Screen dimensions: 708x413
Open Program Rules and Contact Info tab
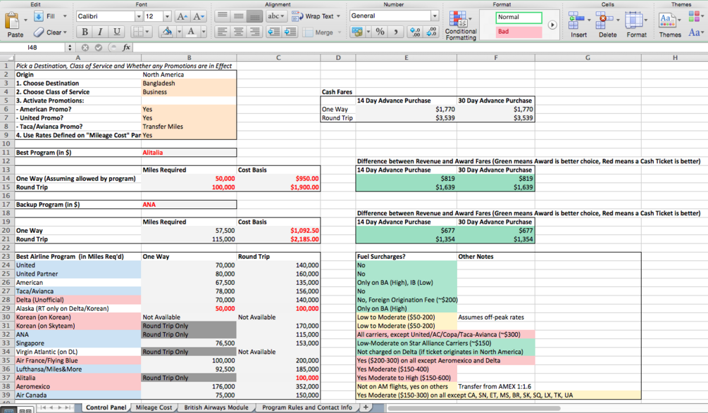pos(307,407)
